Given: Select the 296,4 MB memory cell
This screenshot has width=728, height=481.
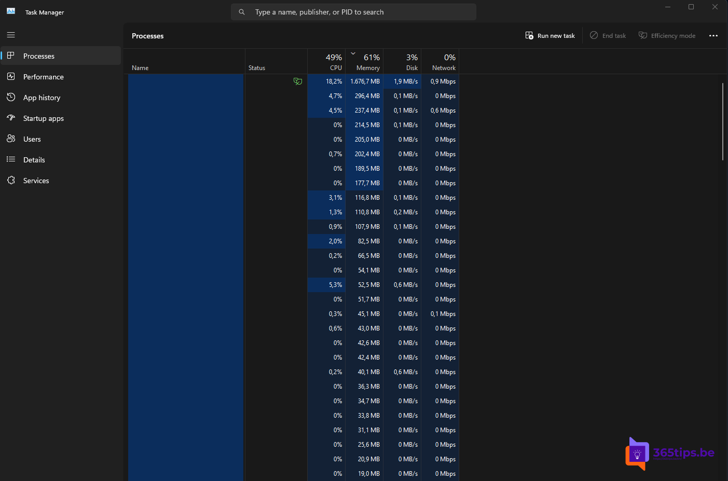Looking at the screenshot, I should pos(364,96).
